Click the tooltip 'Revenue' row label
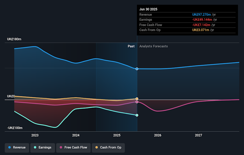Image resolution: width=244 pixels, height=155 pixels. click(x=145, y=15)
